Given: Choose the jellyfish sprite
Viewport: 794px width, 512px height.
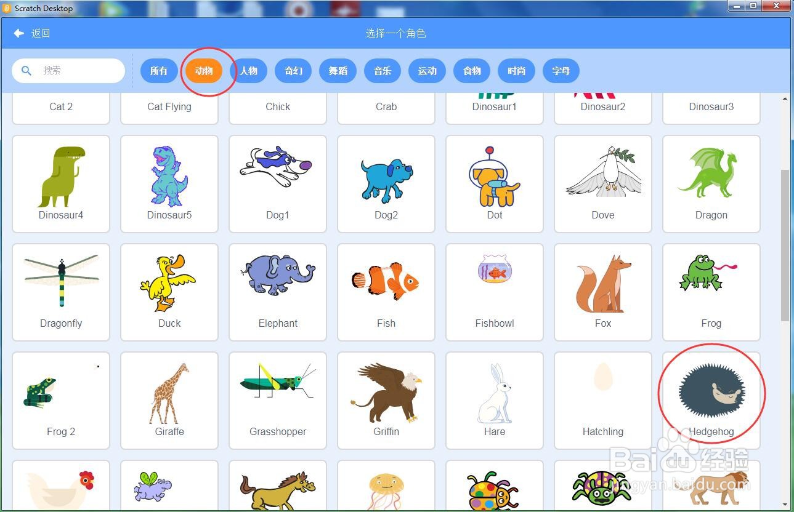Looking at the screenshot, I should click(386, 486).
